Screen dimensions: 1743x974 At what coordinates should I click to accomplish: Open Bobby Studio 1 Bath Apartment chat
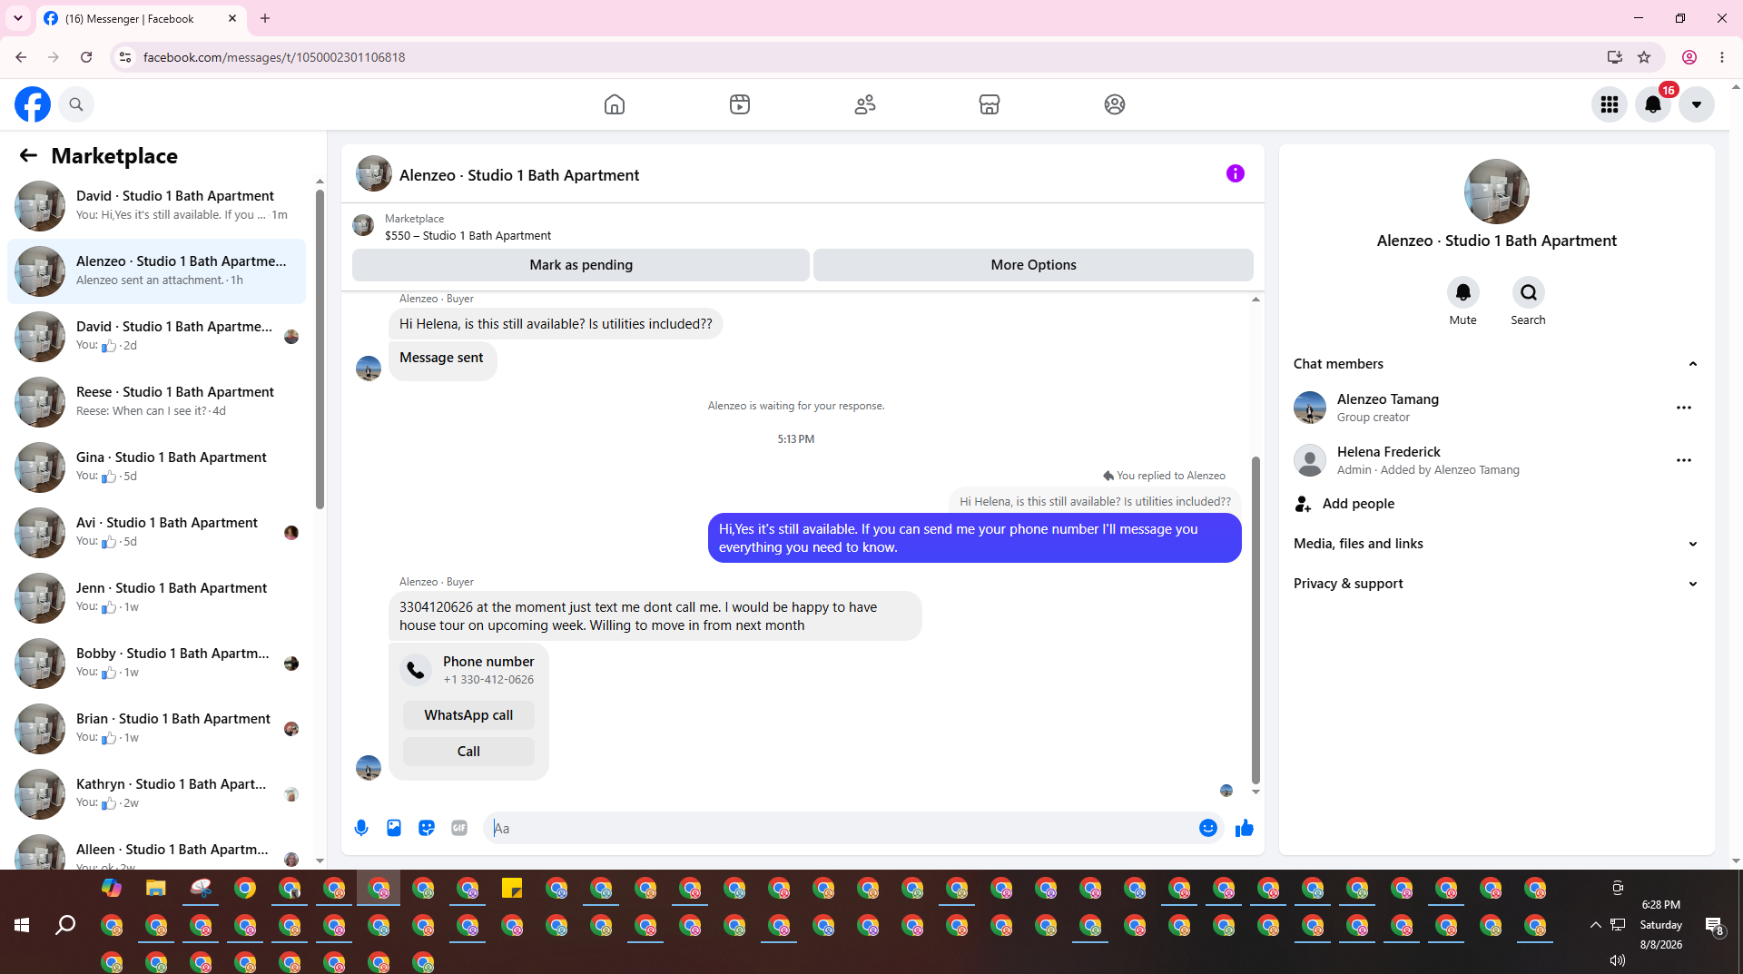pos(156,664)
